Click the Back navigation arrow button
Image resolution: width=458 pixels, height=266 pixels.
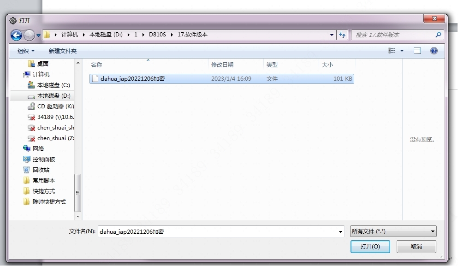pyautogui.click(x=16, y=35)
